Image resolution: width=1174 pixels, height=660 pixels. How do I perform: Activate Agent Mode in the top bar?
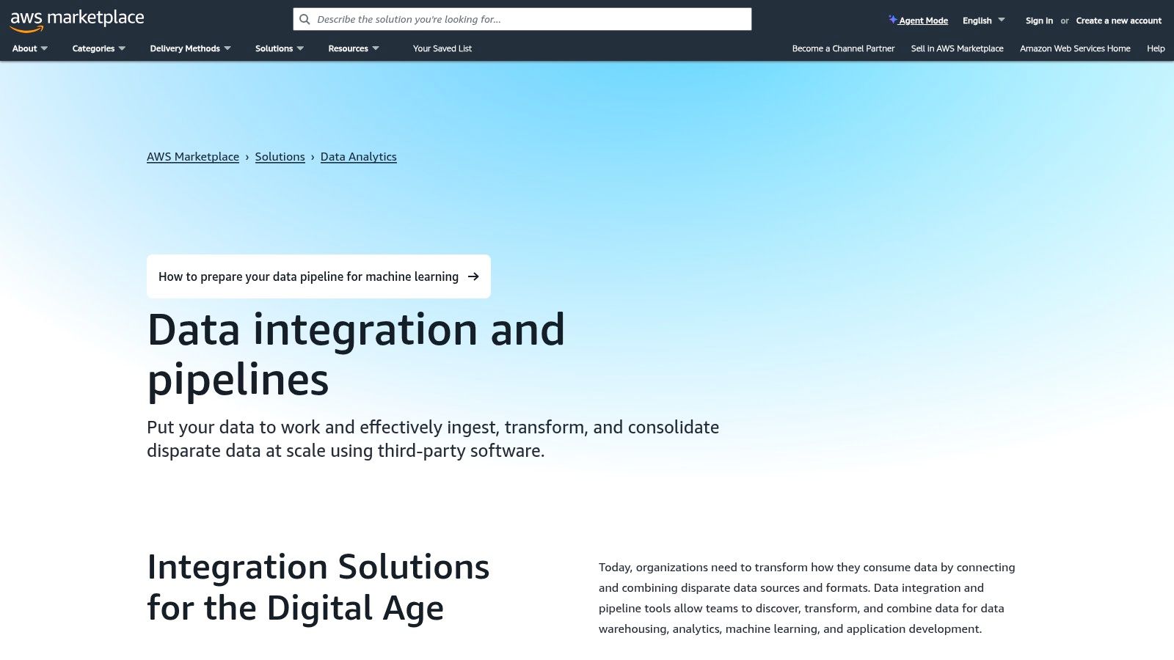click(x=922, y=21)
